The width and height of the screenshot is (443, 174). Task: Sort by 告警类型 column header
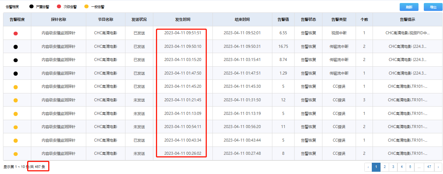pyautogui.click(x=339, y=20)
